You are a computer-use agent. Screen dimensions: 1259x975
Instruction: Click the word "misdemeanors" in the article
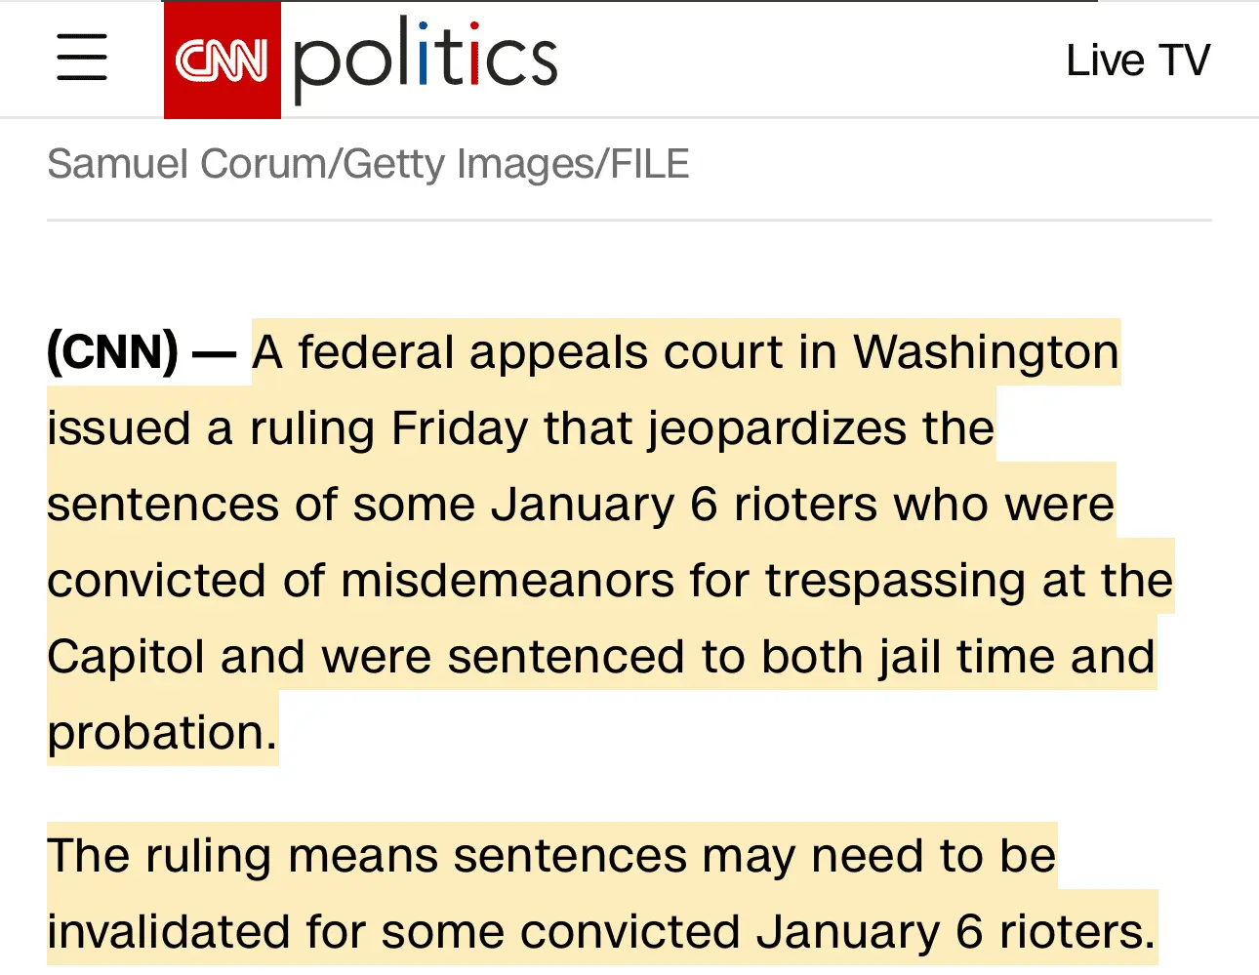pyautogui.click(x=508, y=581)
